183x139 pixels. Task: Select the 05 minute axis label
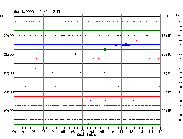pos(63,132)
